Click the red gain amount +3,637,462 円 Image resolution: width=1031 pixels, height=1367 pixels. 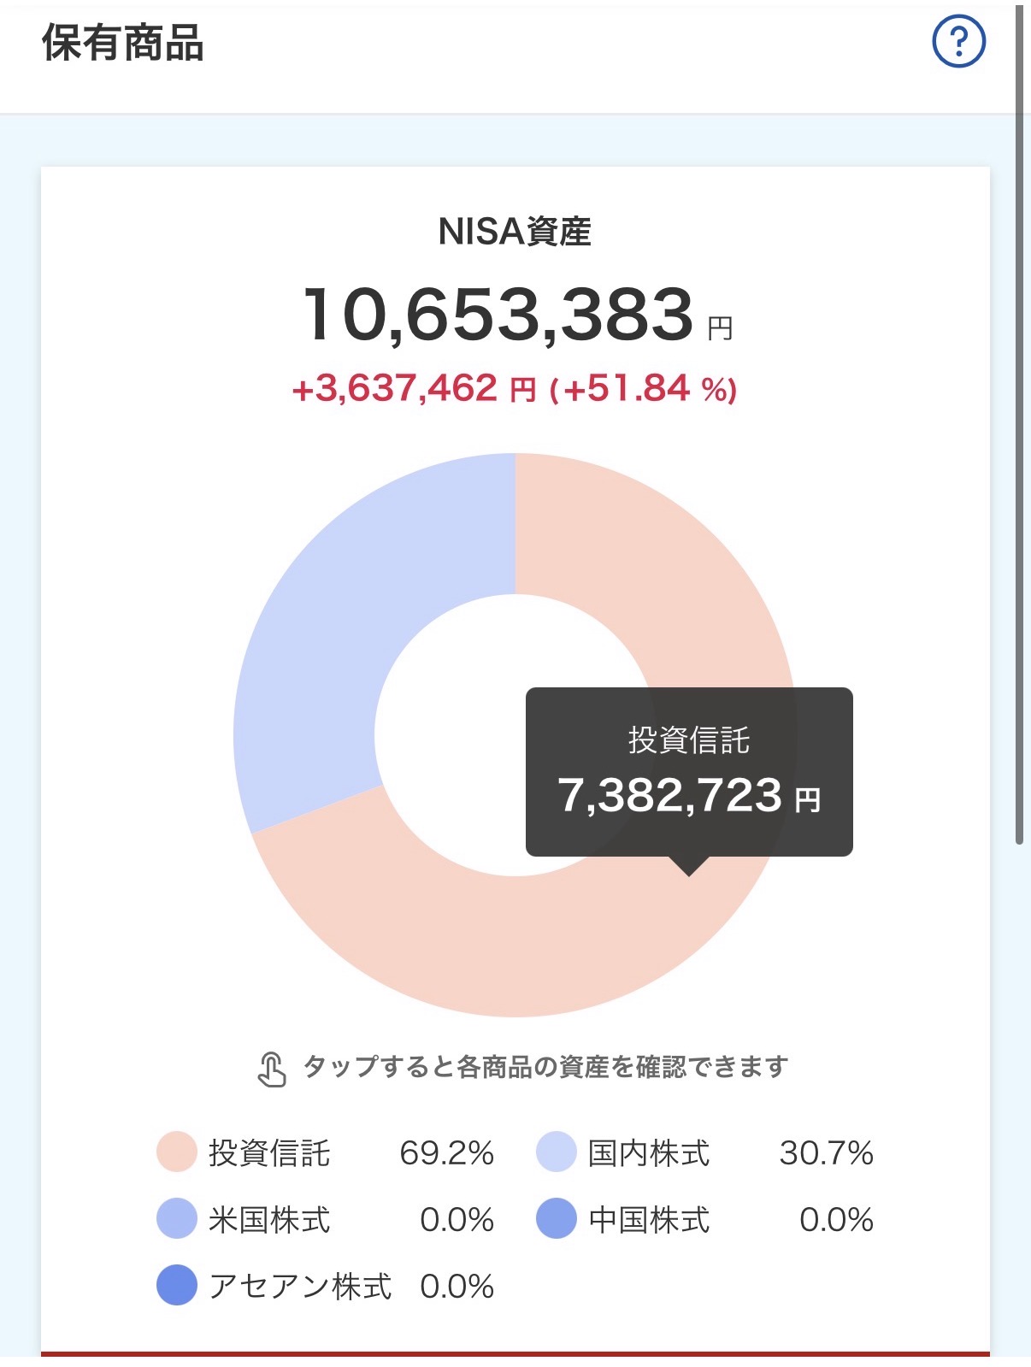click(x=414, y=389)
